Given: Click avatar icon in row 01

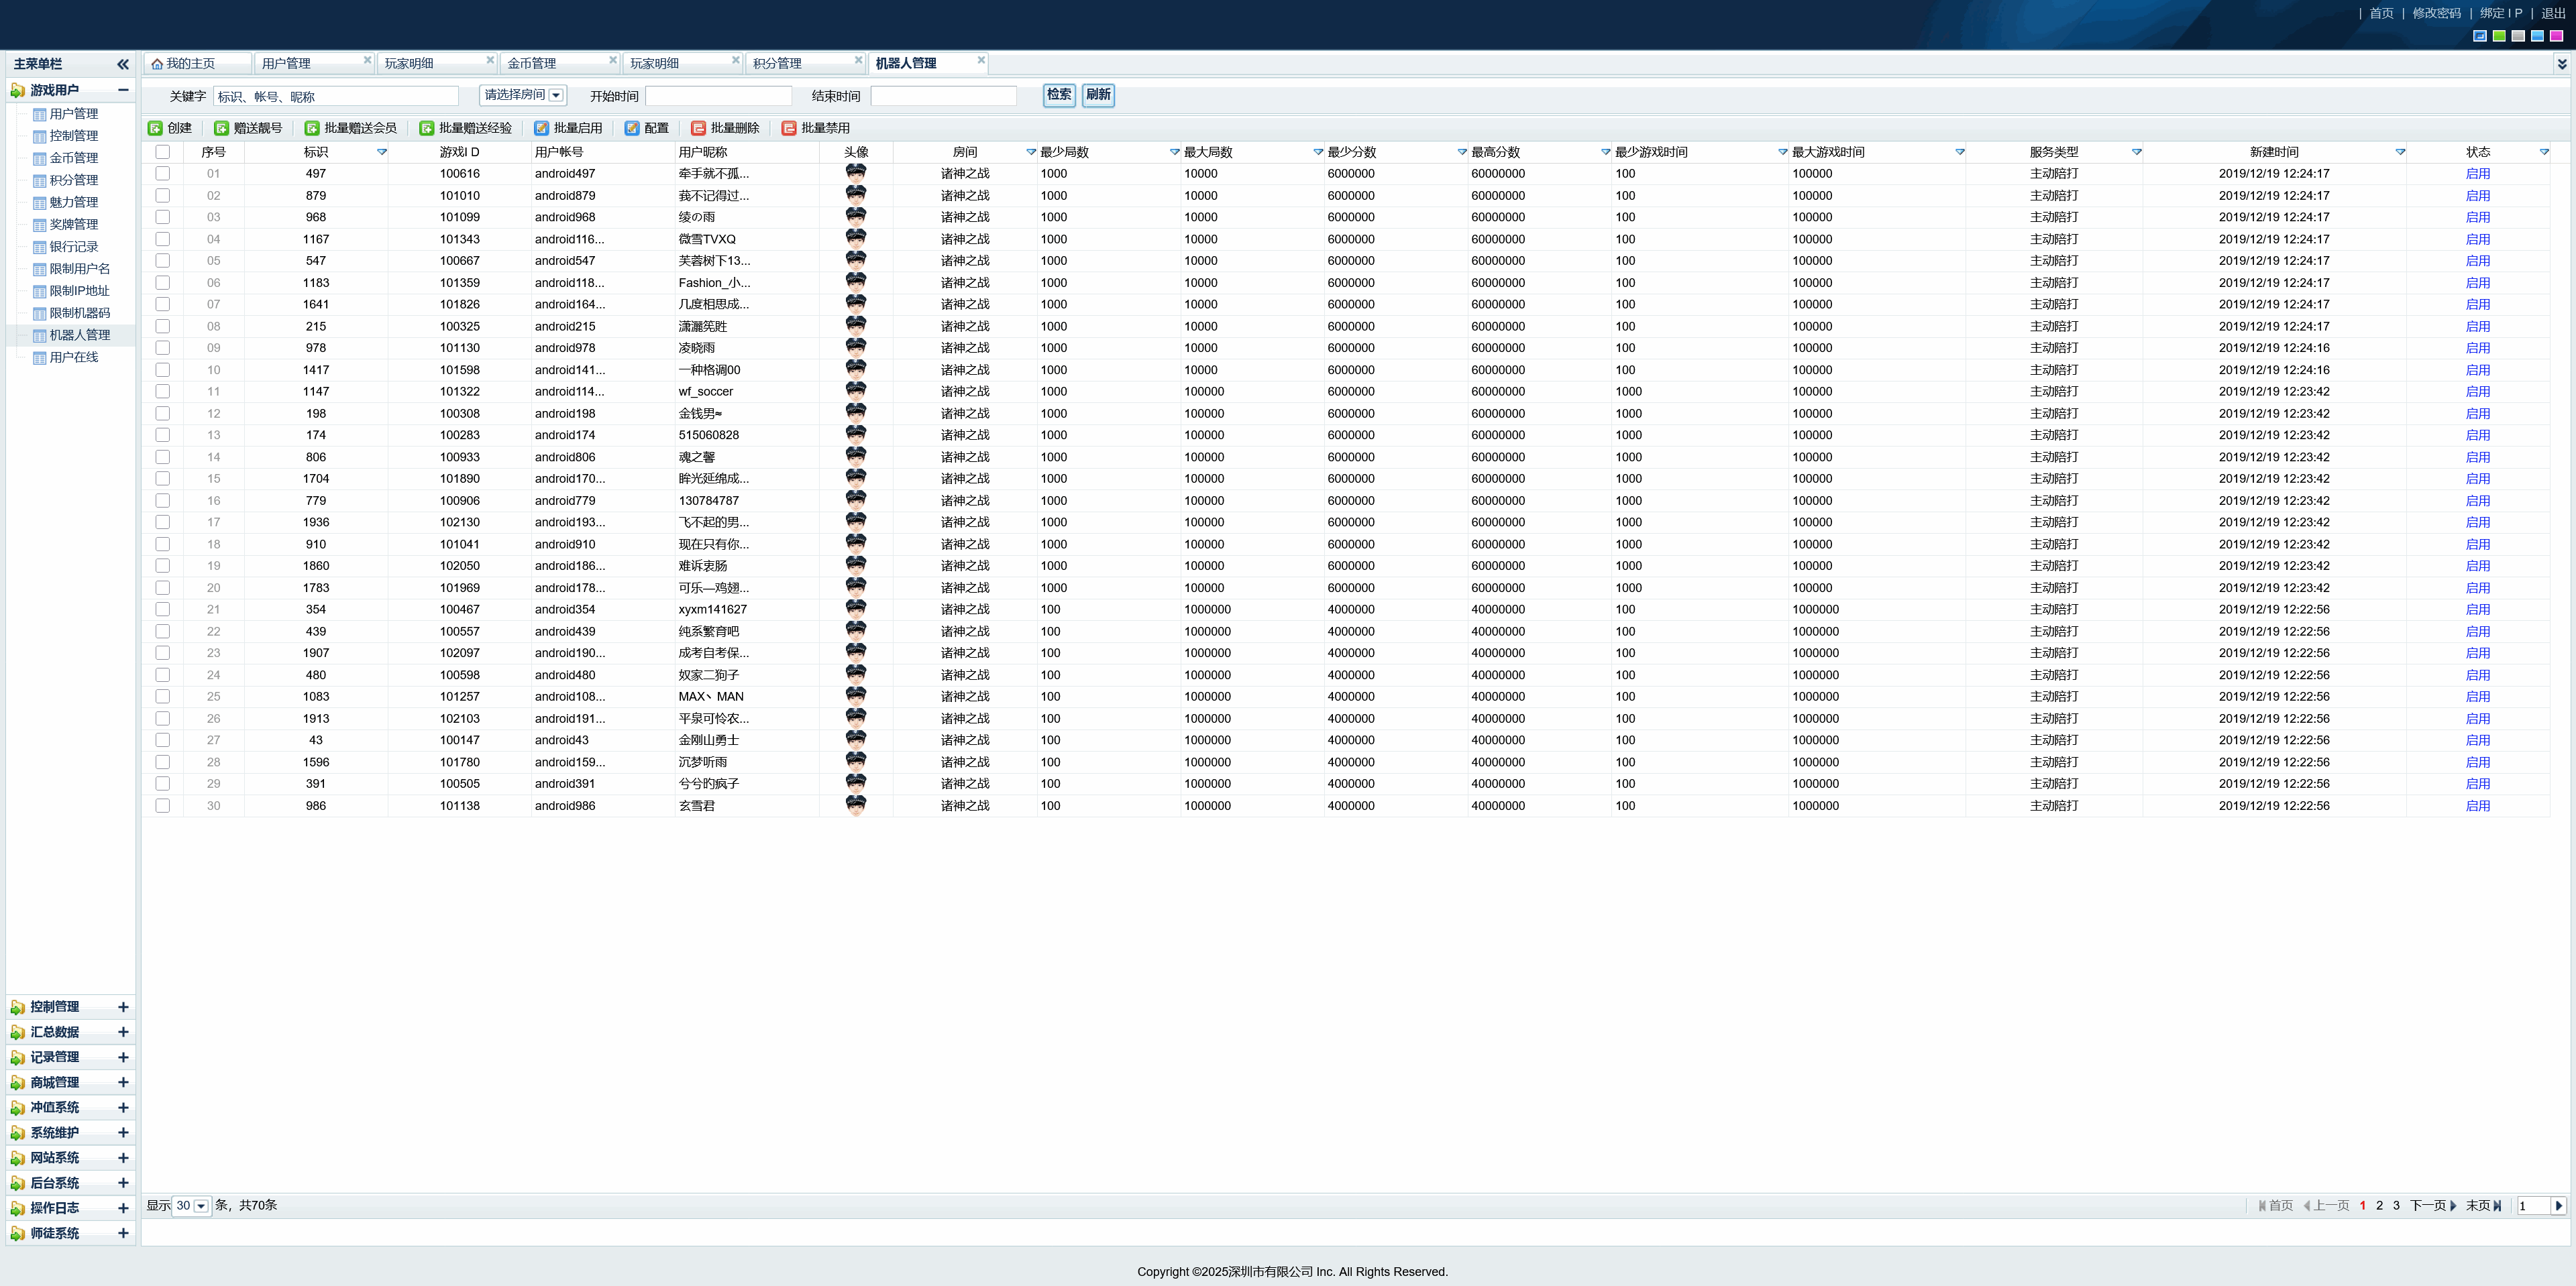Looking at the screenshot, I should pyautogui.click(x=855, y=173).
